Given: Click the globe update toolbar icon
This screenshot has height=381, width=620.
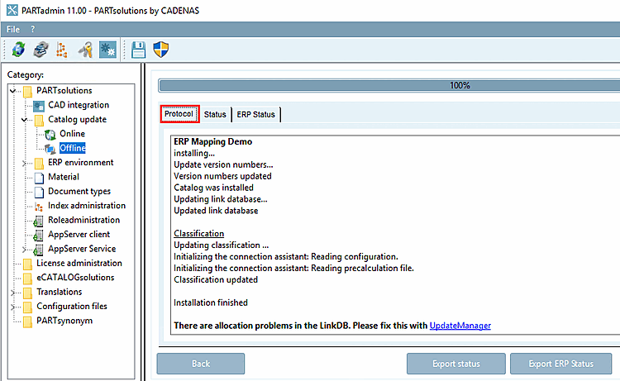Looking at the screenshot, I should tap(18, 50).
